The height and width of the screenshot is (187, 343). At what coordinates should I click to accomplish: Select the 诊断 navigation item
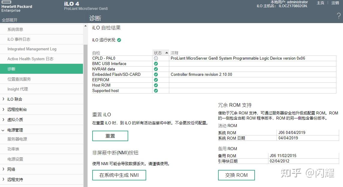click(x=12, y=69)
